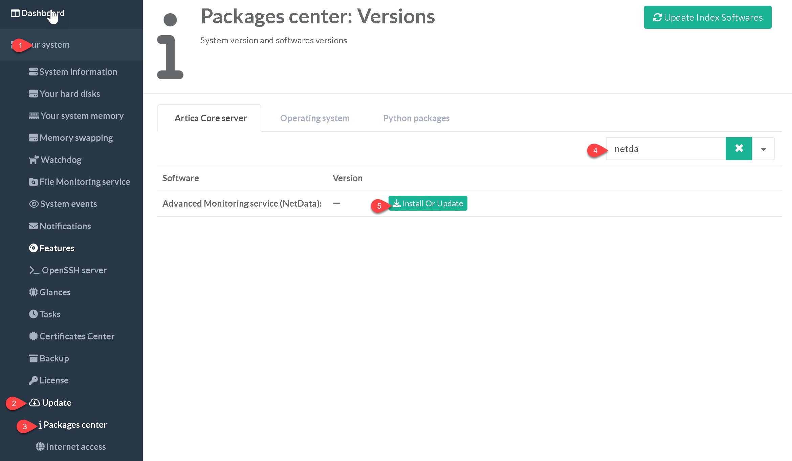Open the Features sidebar item

point(57,248)
